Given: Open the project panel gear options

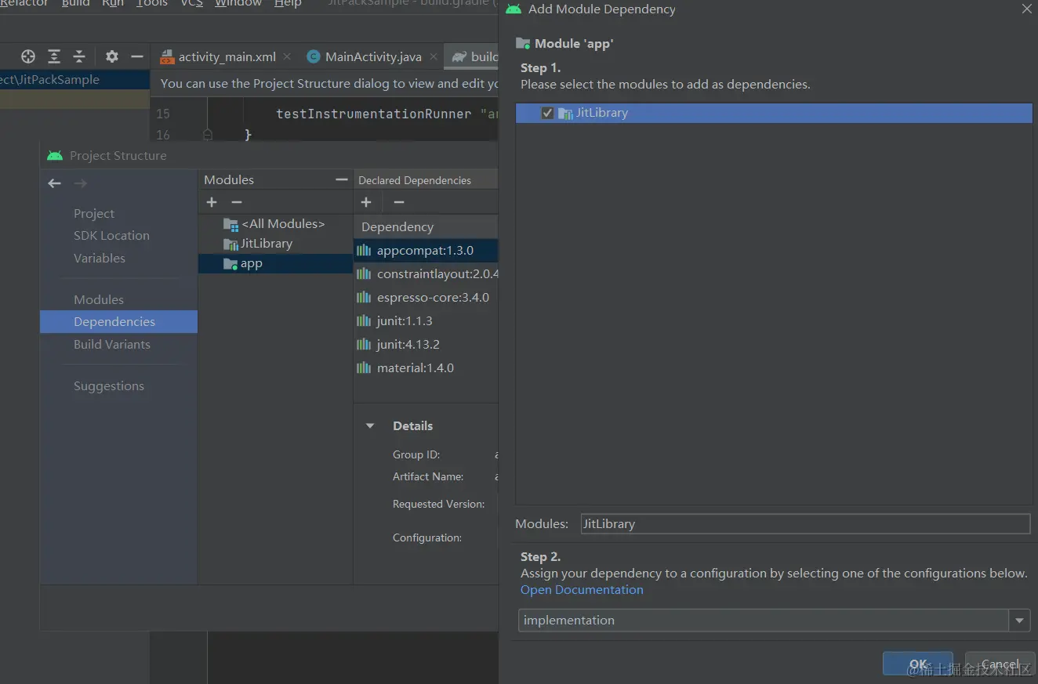Looking at the screenshot, I should (112, 56).
